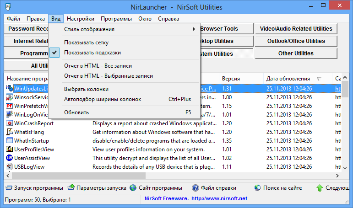Click Запуск программы toolbar label

pyautogui.click(x=38, y=188)
